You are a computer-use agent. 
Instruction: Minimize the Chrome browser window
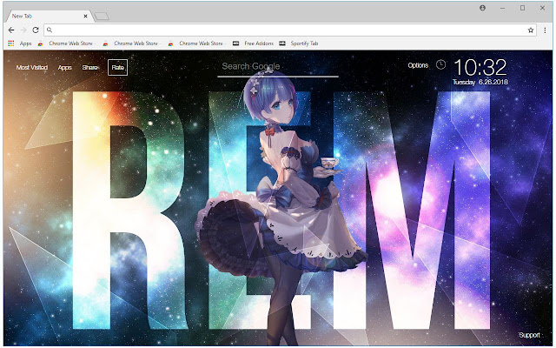pyautogui.click(x=502, y=8)
